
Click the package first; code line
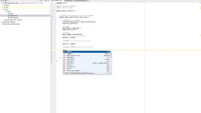coord(62,3)
